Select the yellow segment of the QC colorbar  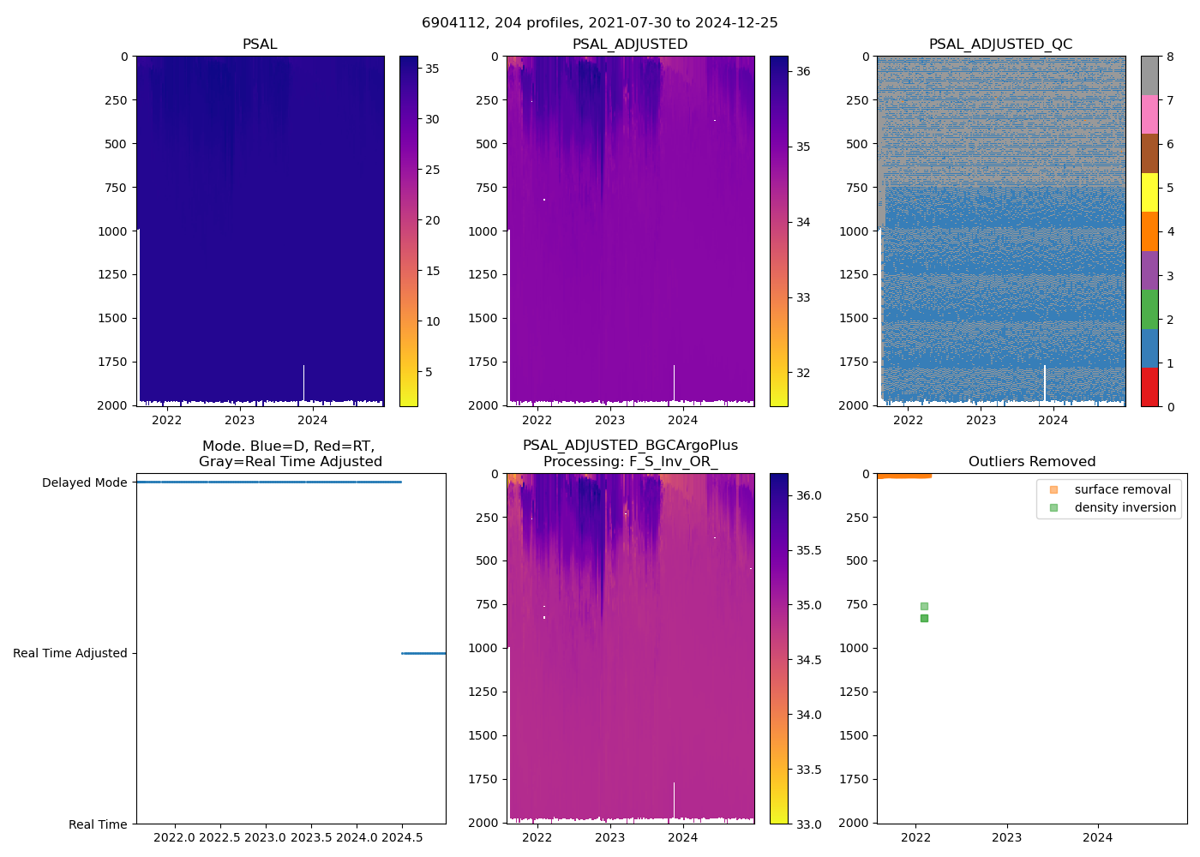(x=1149, y=192)
